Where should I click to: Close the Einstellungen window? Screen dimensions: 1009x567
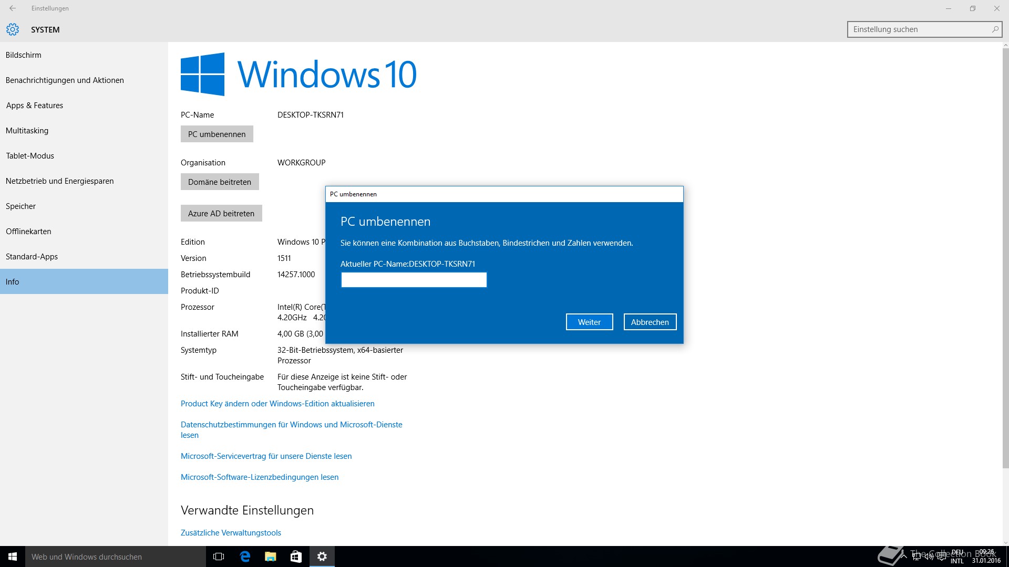(997, 8)
